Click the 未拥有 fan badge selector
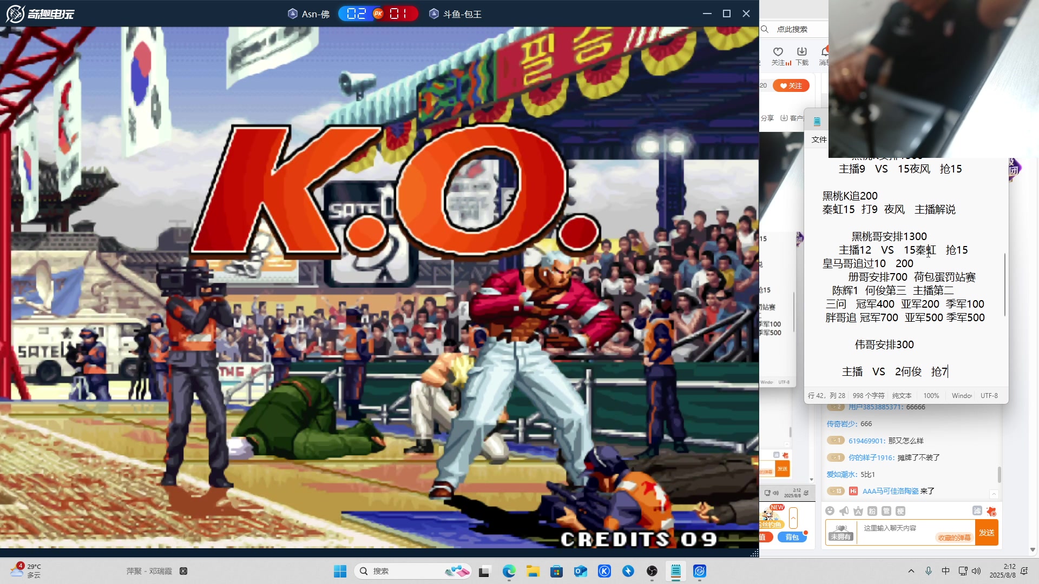The width and height of the screenshot is (1039, 584). click(x=840, y=533)
